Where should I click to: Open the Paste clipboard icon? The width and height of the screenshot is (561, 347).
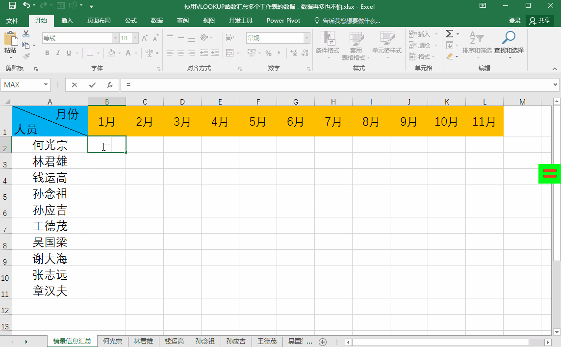pos(10,38)
